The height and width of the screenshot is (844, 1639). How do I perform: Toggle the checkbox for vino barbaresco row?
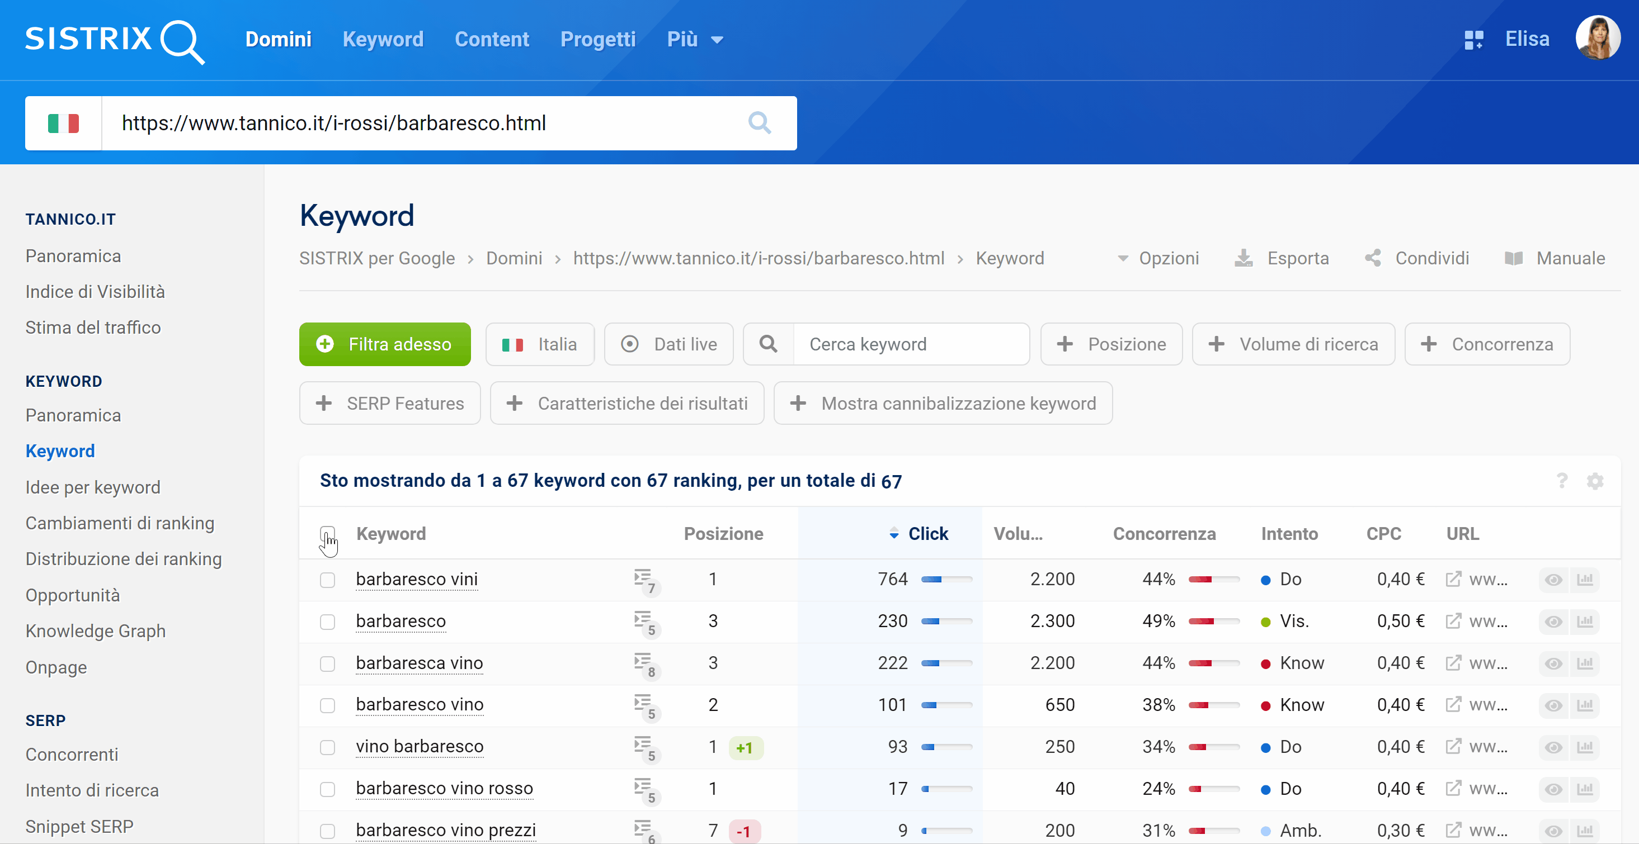328,746
